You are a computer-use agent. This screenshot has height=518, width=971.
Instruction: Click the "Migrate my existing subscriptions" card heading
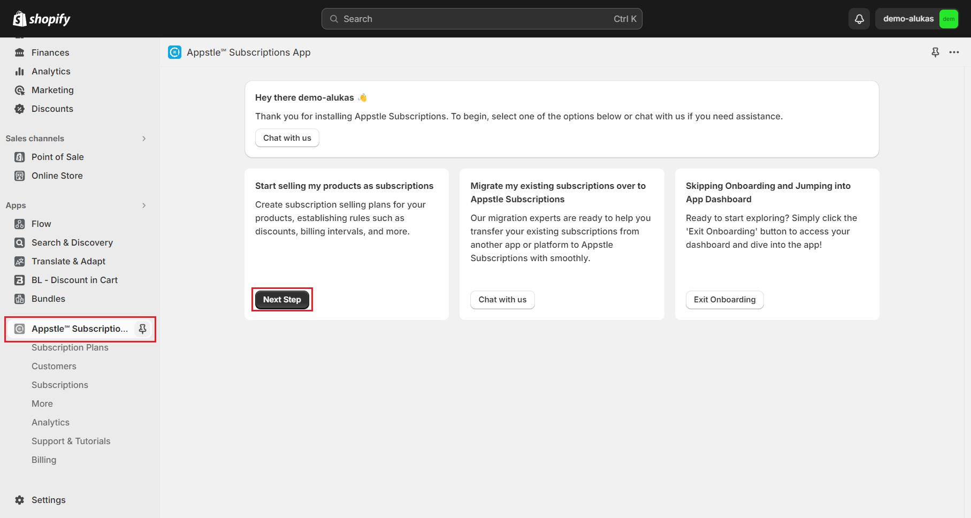(558, 193)
